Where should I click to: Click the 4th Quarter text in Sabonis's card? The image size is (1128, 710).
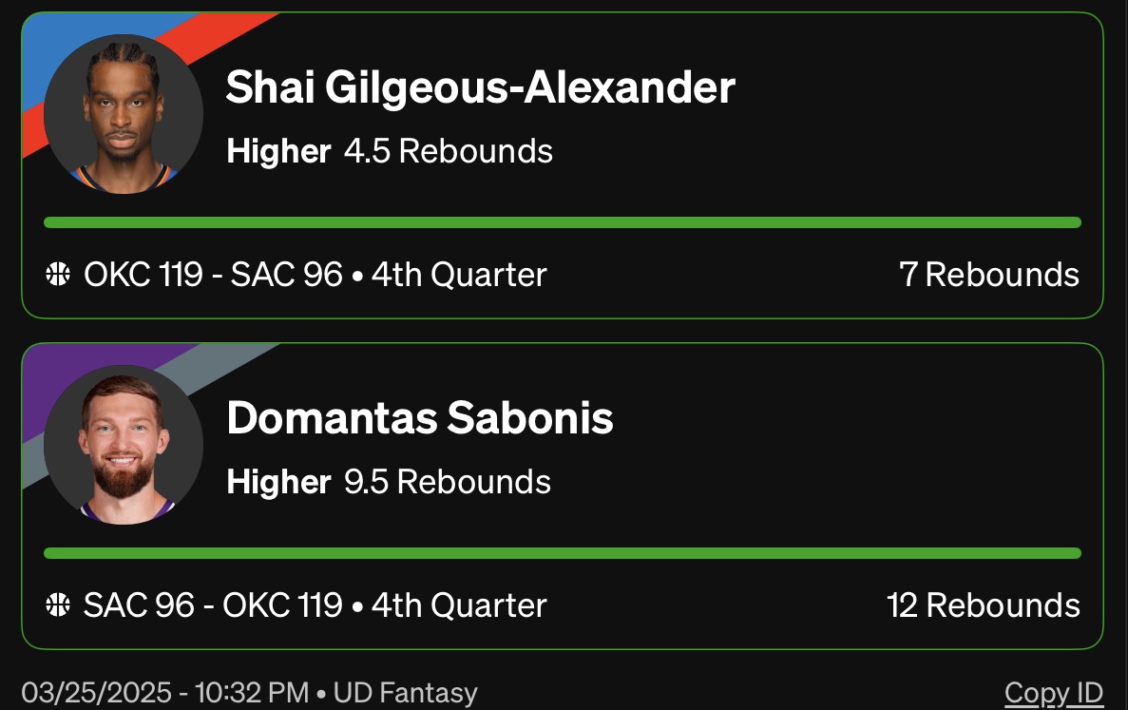[x=459, y=605]
